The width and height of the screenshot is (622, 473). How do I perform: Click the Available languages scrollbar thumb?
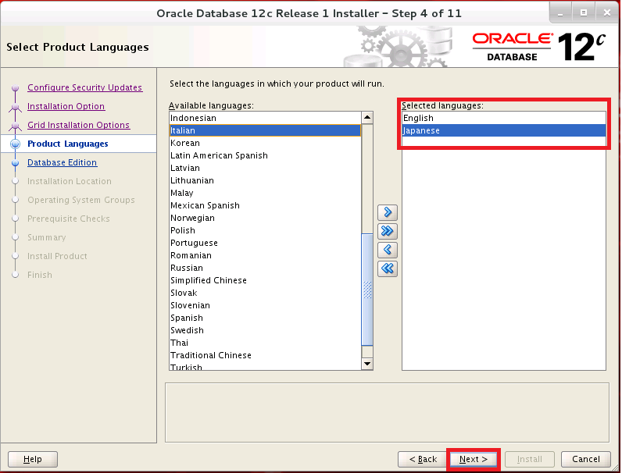(x=367, y=290)
